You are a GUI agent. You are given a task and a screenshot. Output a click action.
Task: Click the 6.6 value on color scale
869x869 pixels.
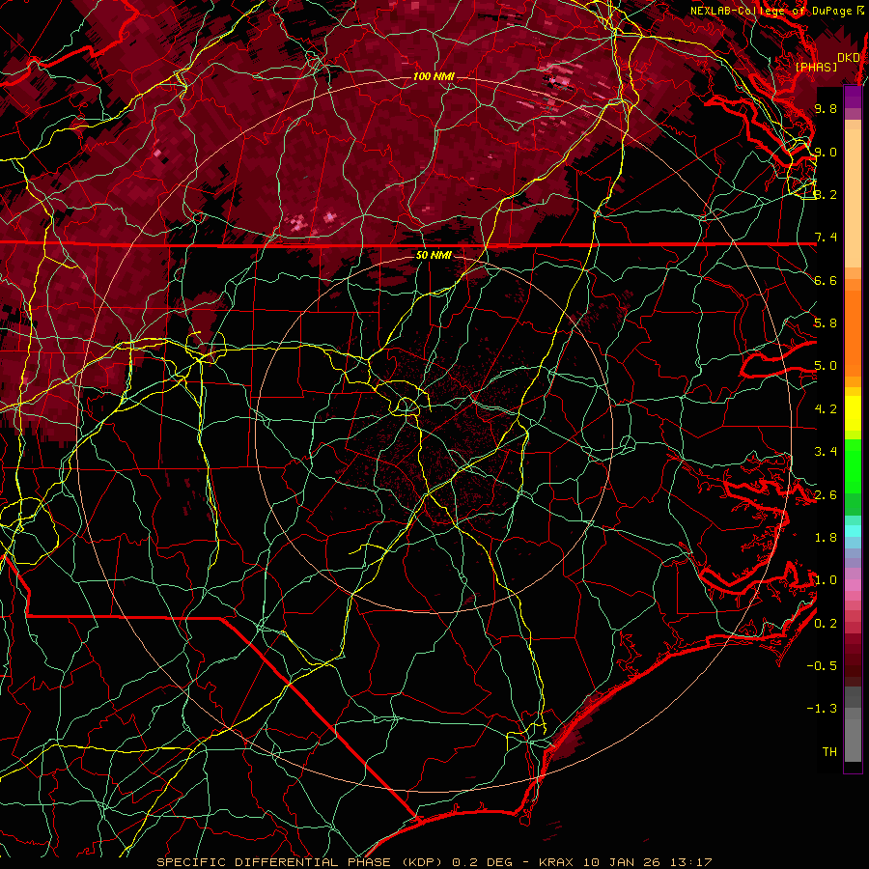tap(826, 280)
